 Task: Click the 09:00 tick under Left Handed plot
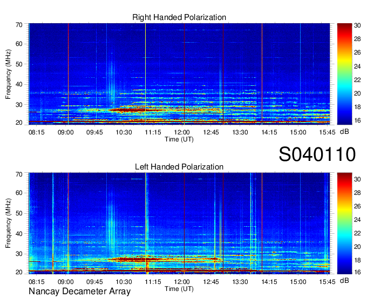(x=65, y=282)
